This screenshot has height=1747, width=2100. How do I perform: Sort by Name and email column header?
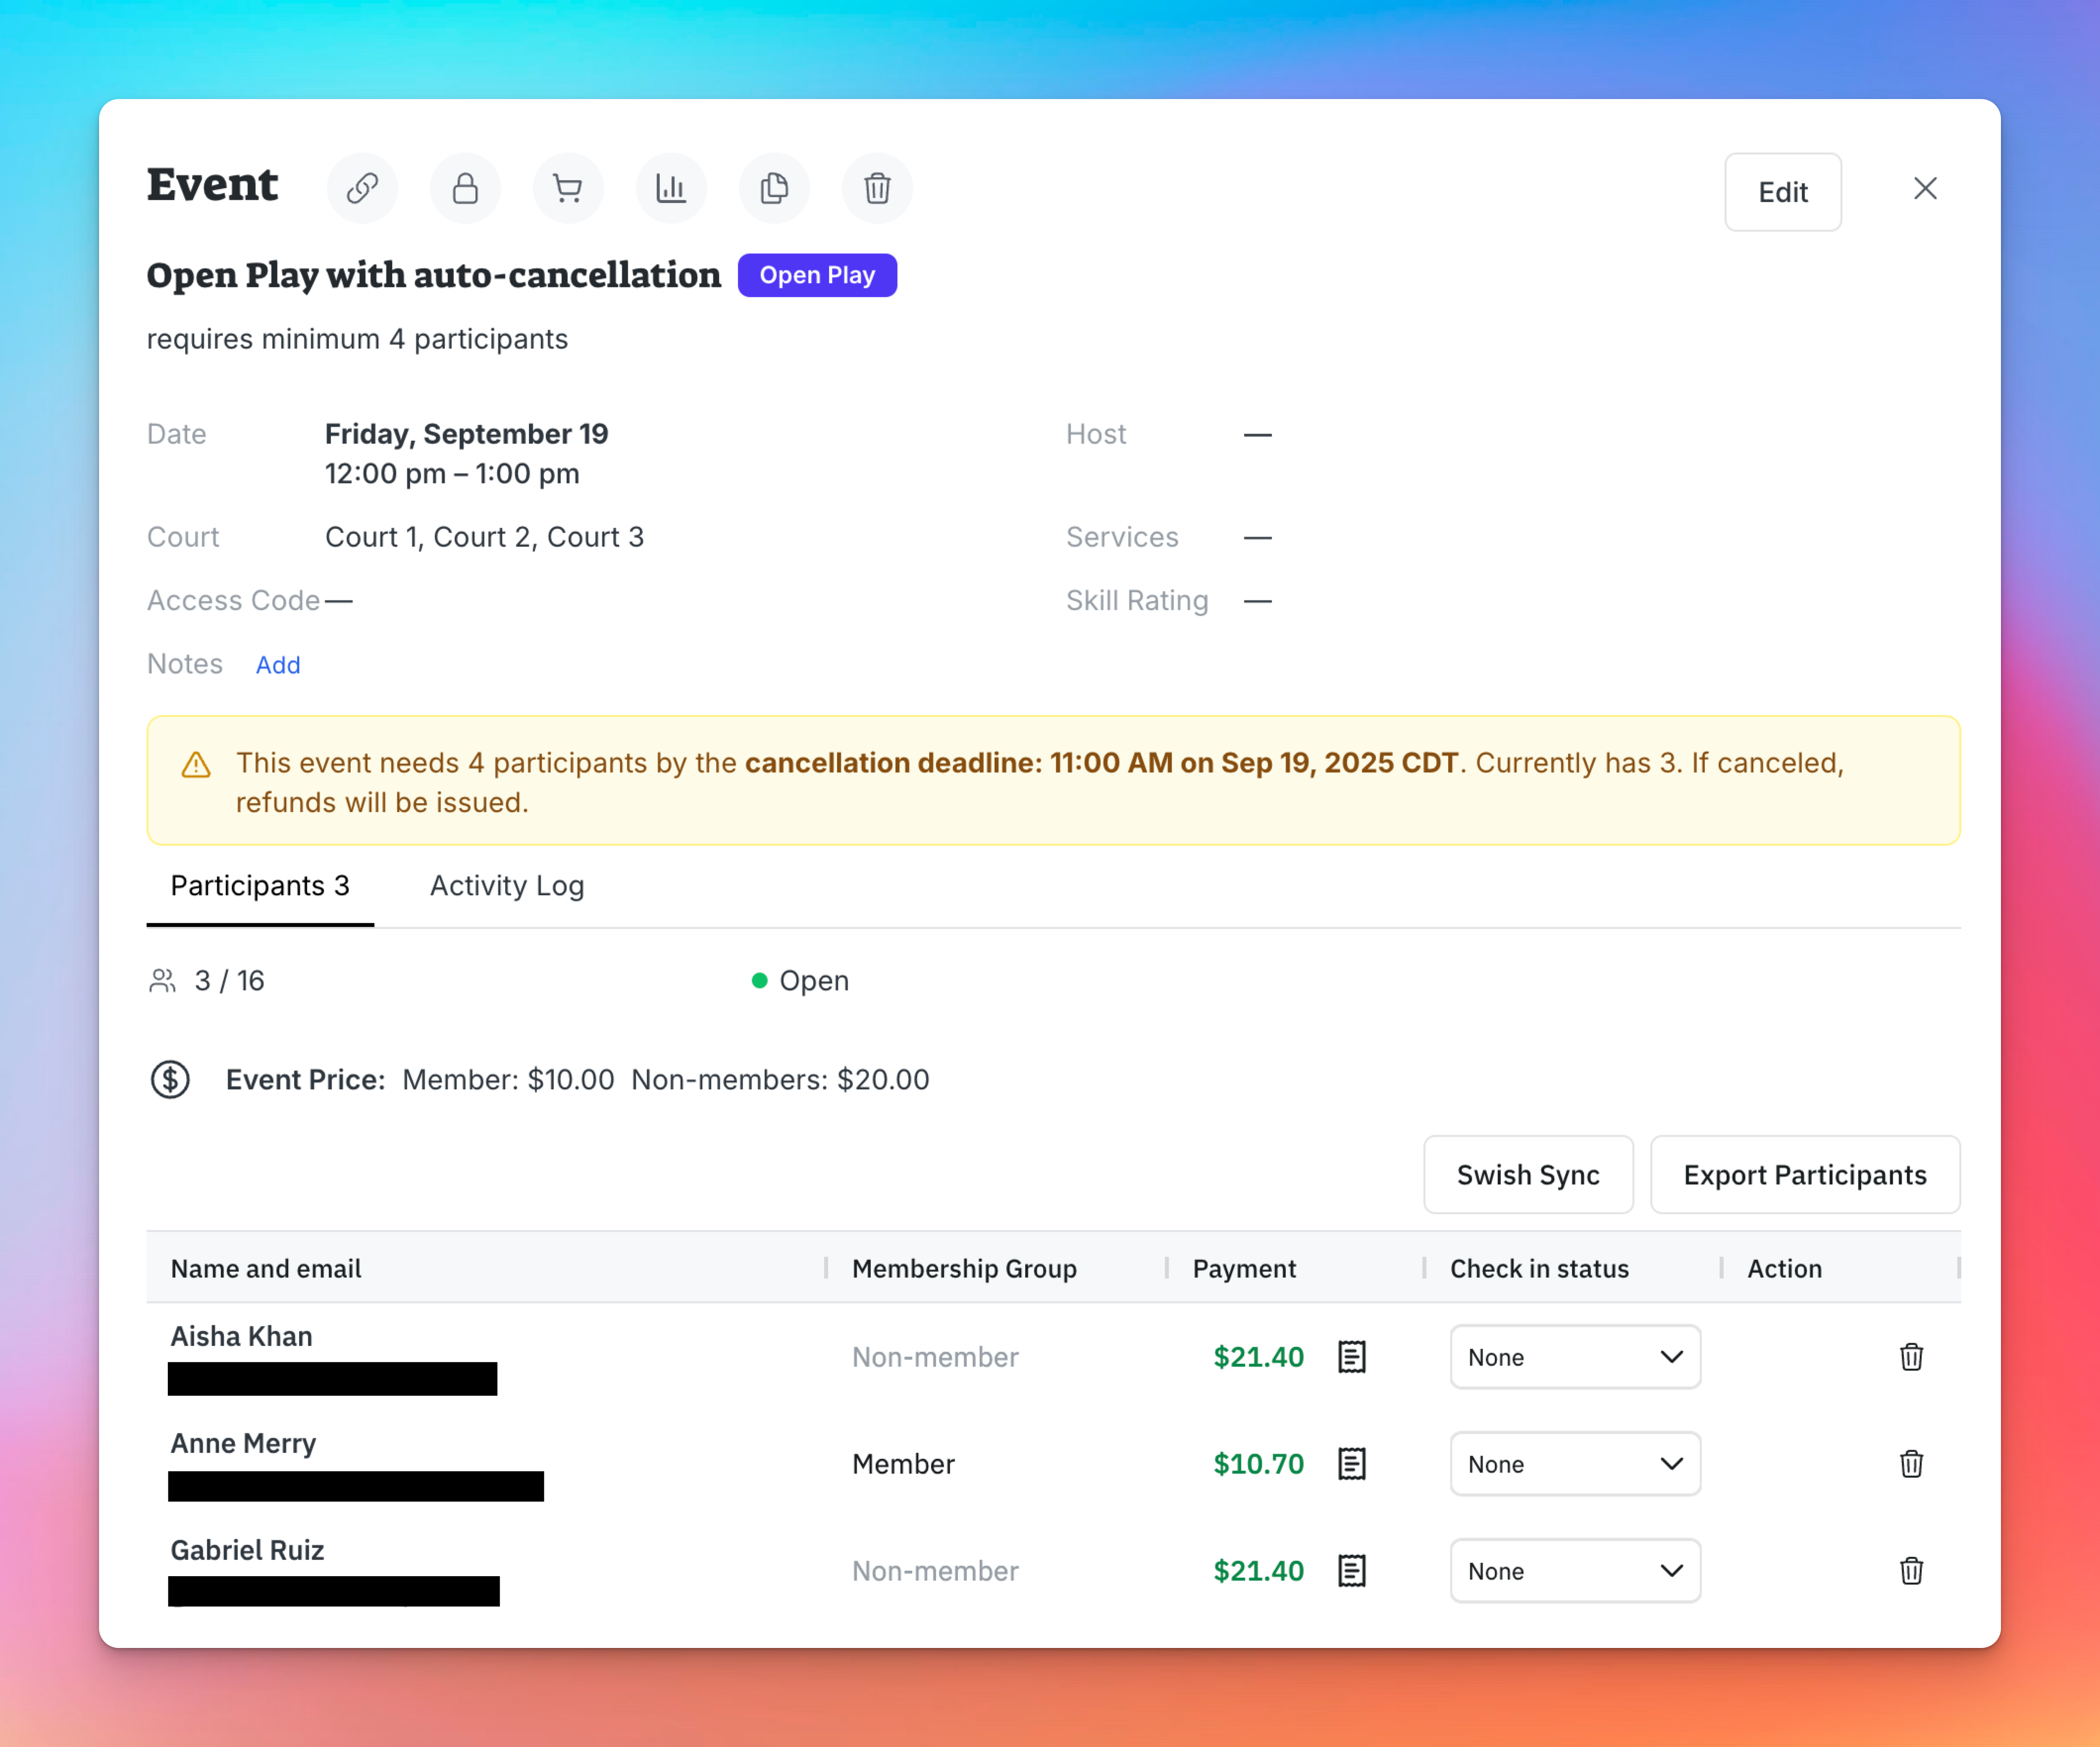tap(266, 1268)
